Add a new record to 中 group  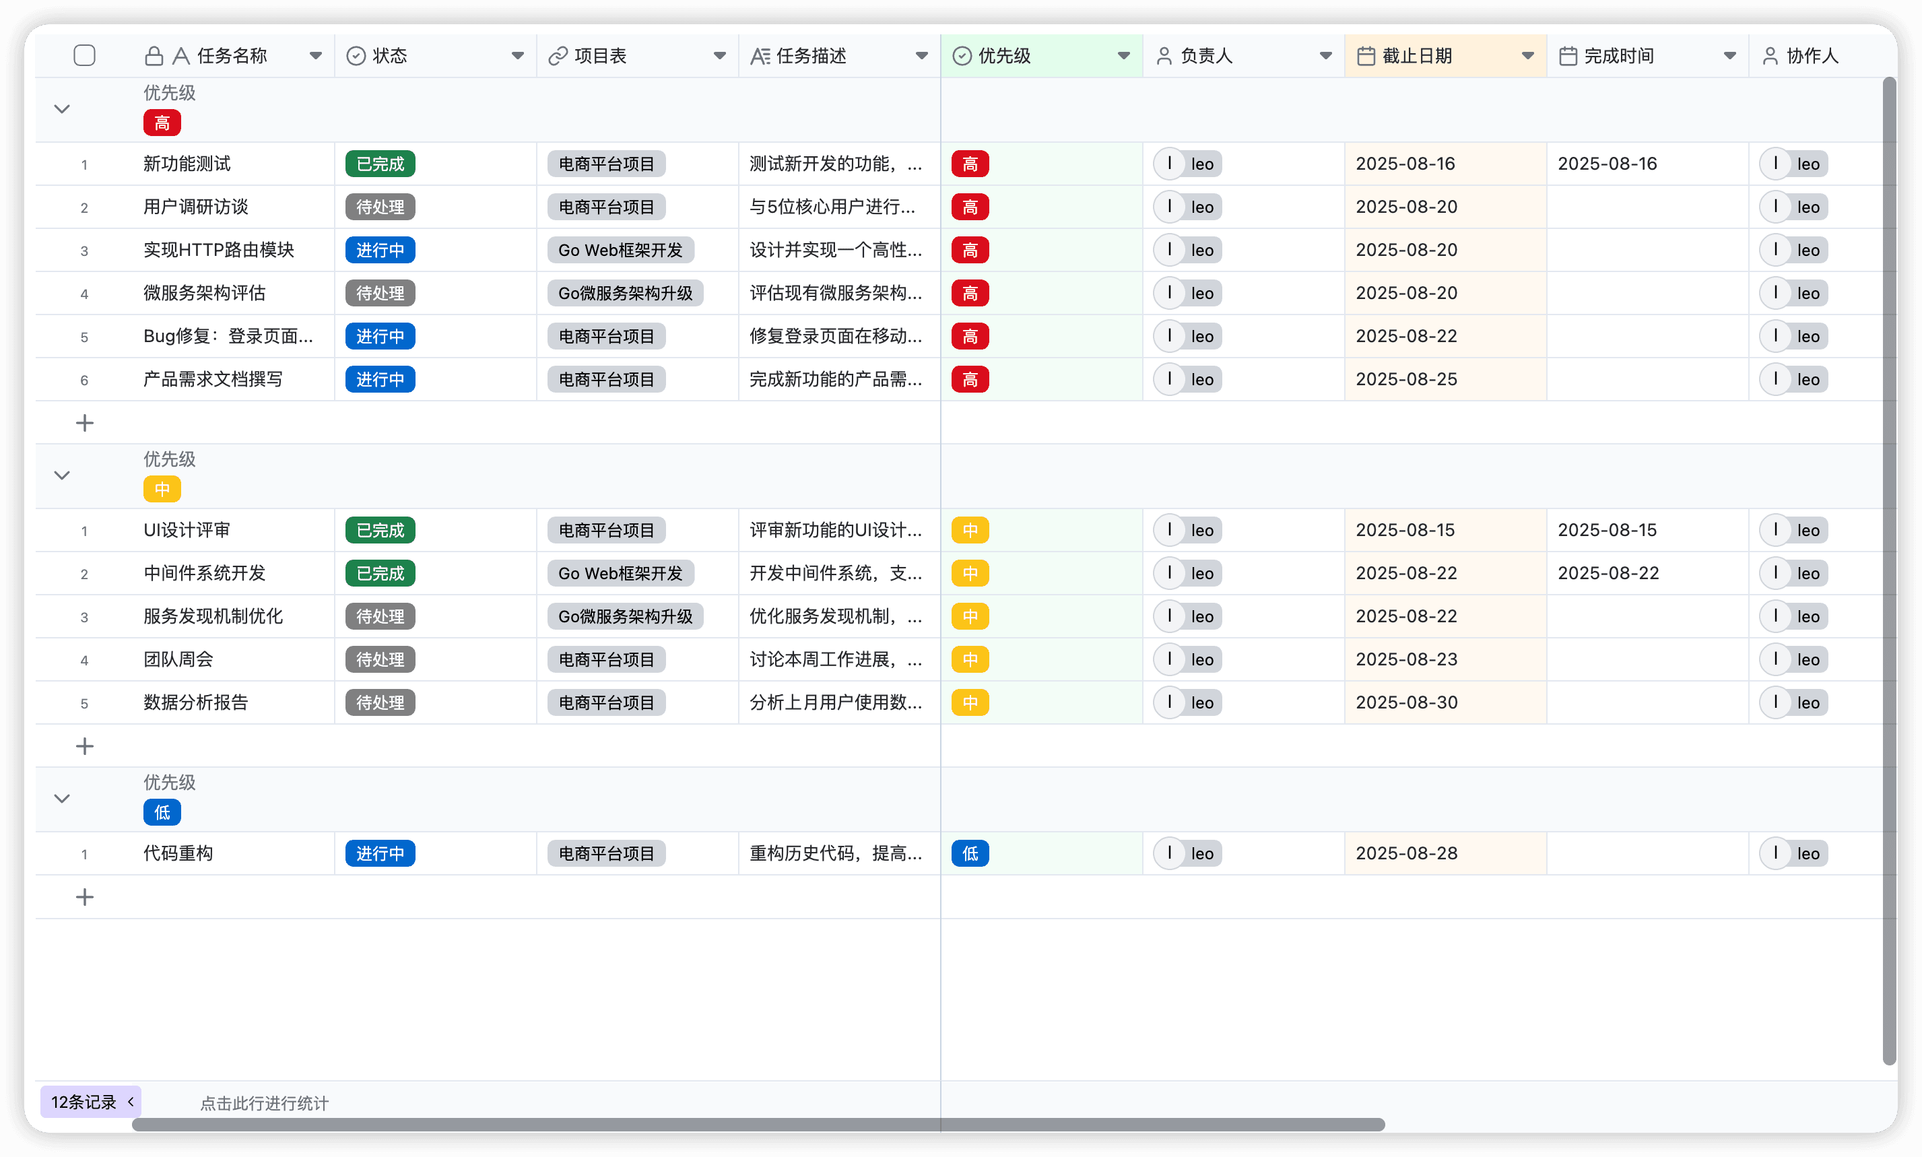tap(84, 746)
